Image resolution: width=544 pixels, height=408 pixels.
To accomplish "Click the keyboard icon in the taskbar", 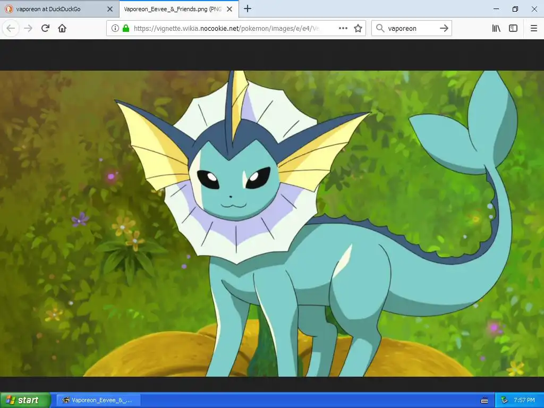I will coord(484,401).
